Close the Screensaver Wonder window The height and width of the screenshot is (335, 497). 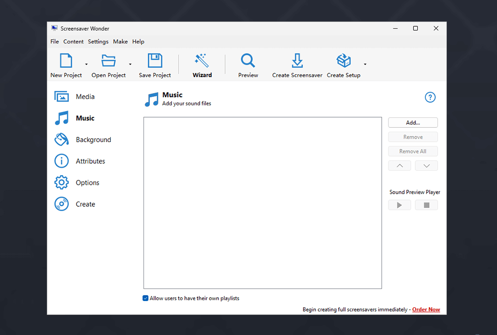(x=436, y=28)
